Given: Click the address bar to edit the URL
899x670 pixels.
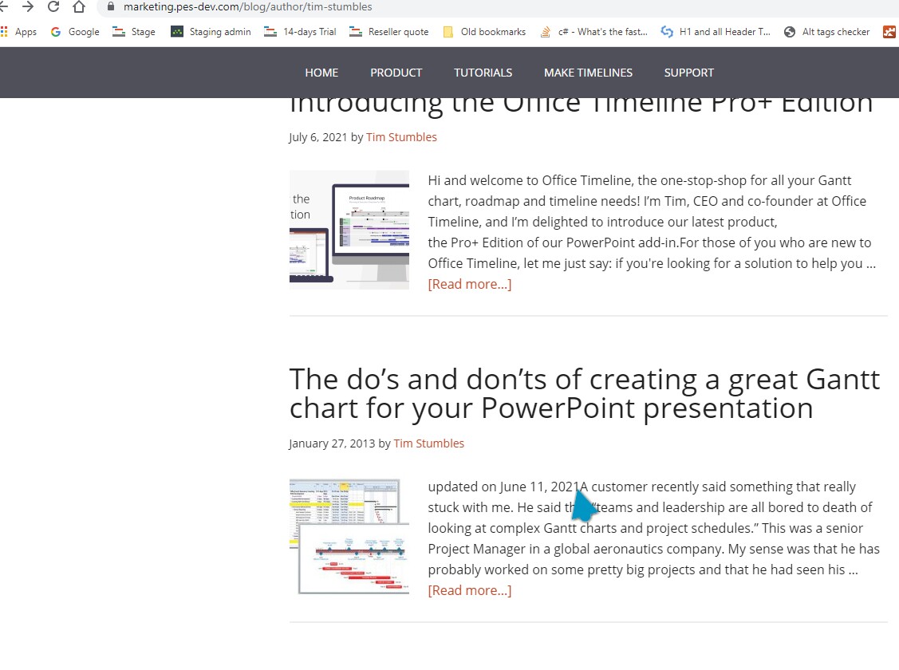Looking at the screenshot, I should 319,6.
